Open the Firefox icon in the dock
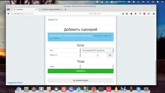 (x=94, y=89)
